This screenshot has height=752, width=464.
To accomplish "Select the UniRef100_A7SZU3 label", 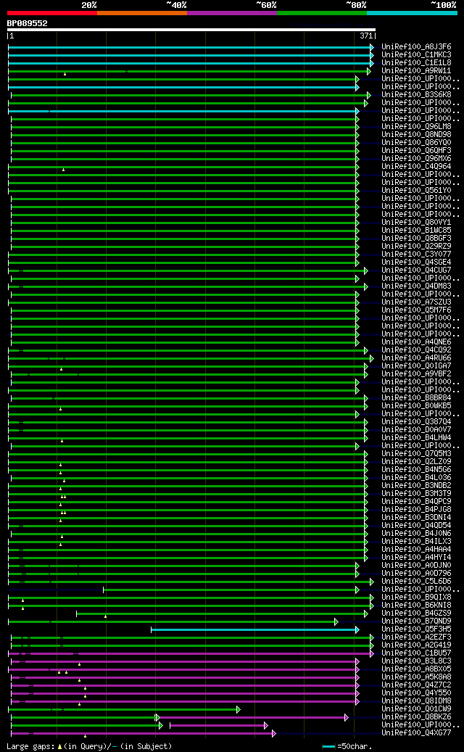I will pos(416,302).
